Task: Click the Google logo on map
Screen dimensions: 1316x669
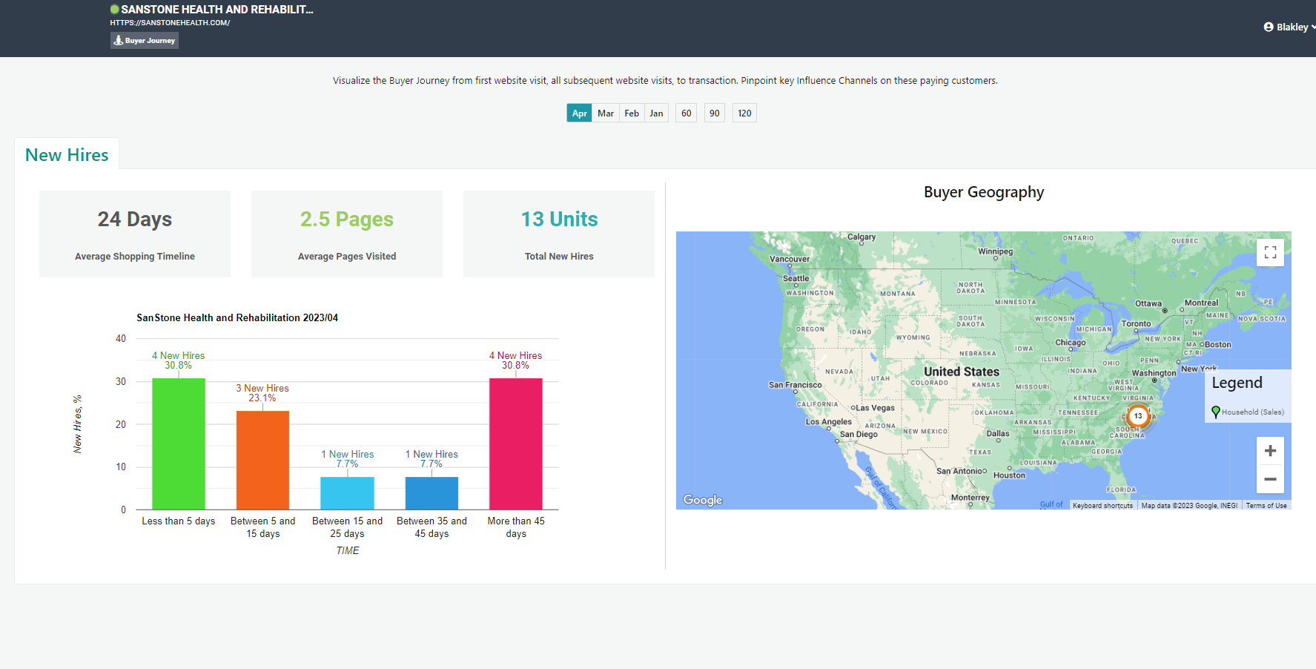Action: coord(702,500)
